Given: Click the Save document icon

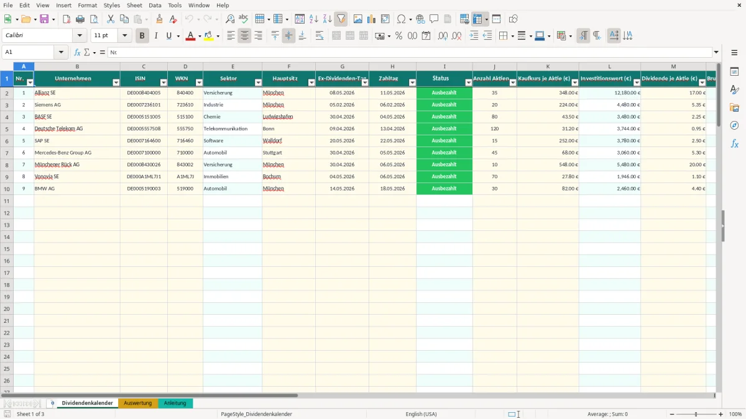Looking at the screenshot, I should click(44, 19).
